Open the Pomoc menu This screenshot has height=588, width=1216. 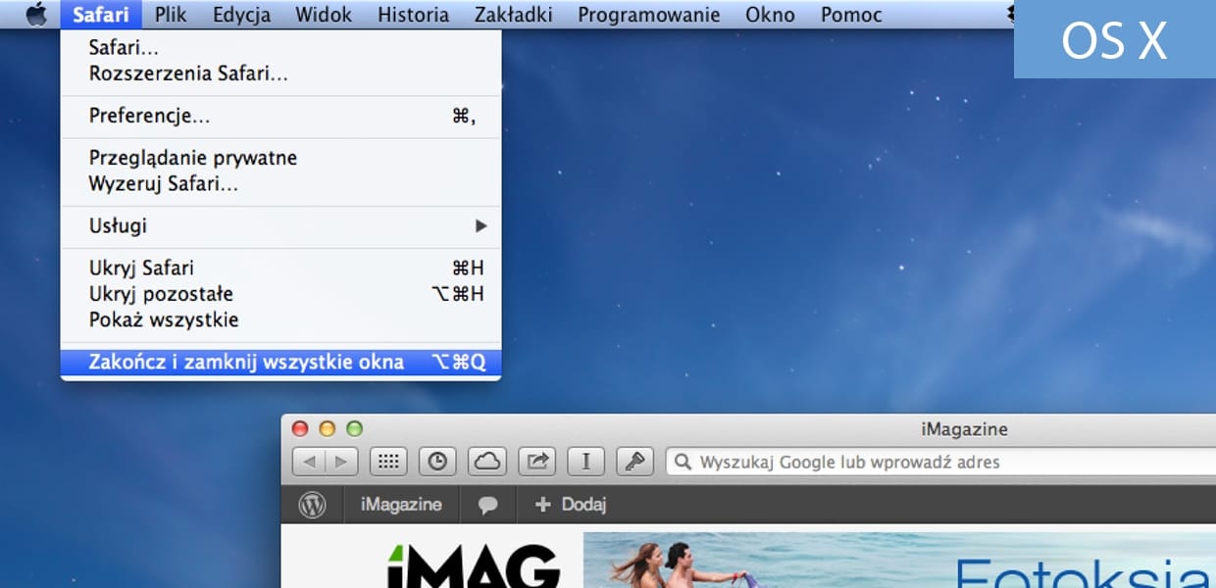[x=851, y=15]
